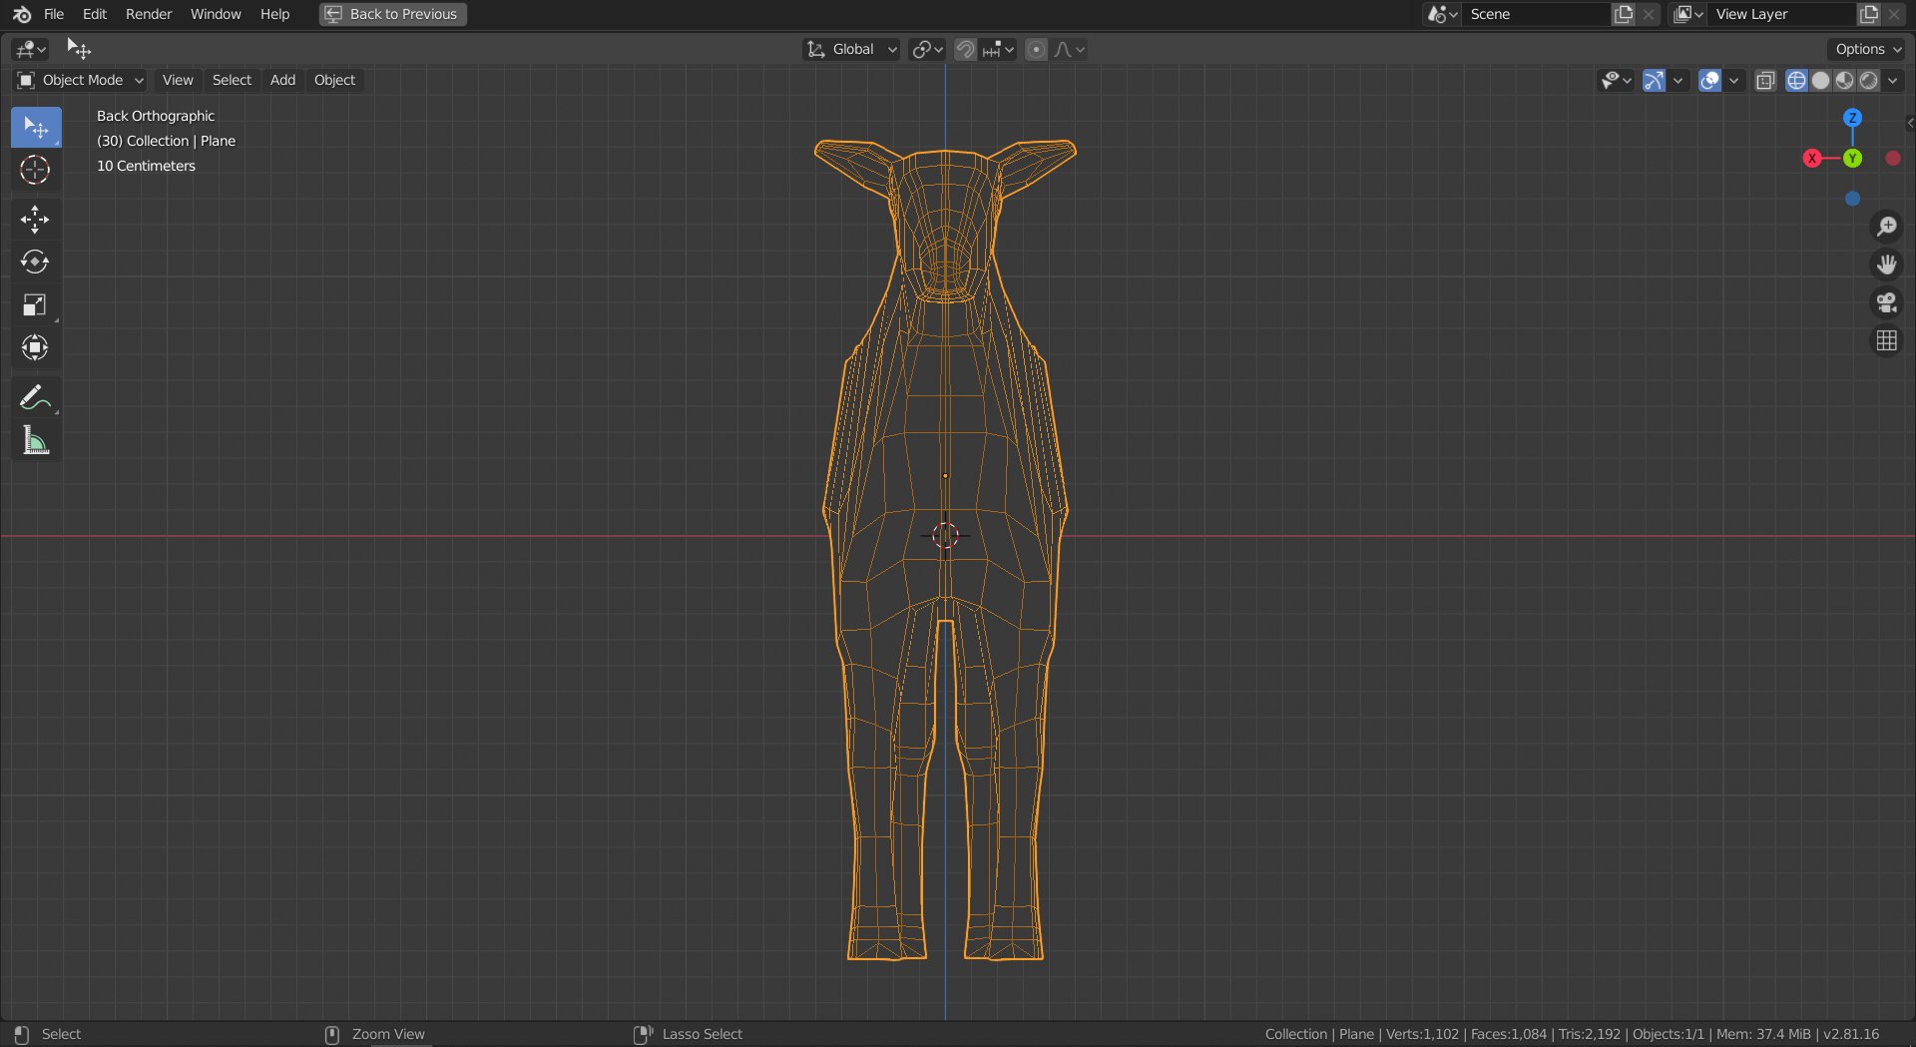Select the 3D Cursor tool

click(36, 171)
